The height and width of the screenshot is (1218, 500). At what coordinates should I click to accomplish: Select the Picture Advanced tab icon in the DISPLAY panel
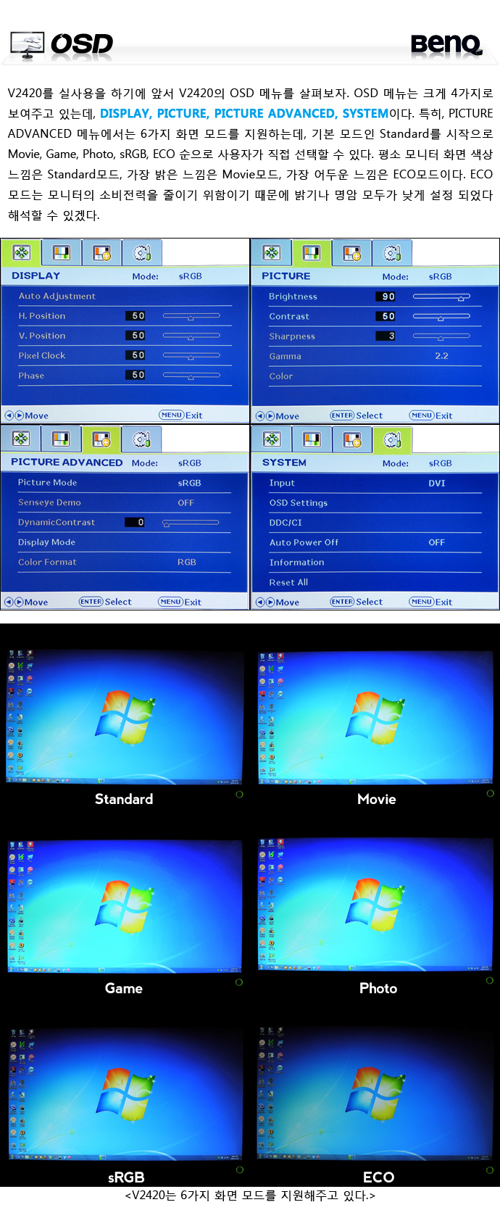pyautogui.click(x=101, y=252)
